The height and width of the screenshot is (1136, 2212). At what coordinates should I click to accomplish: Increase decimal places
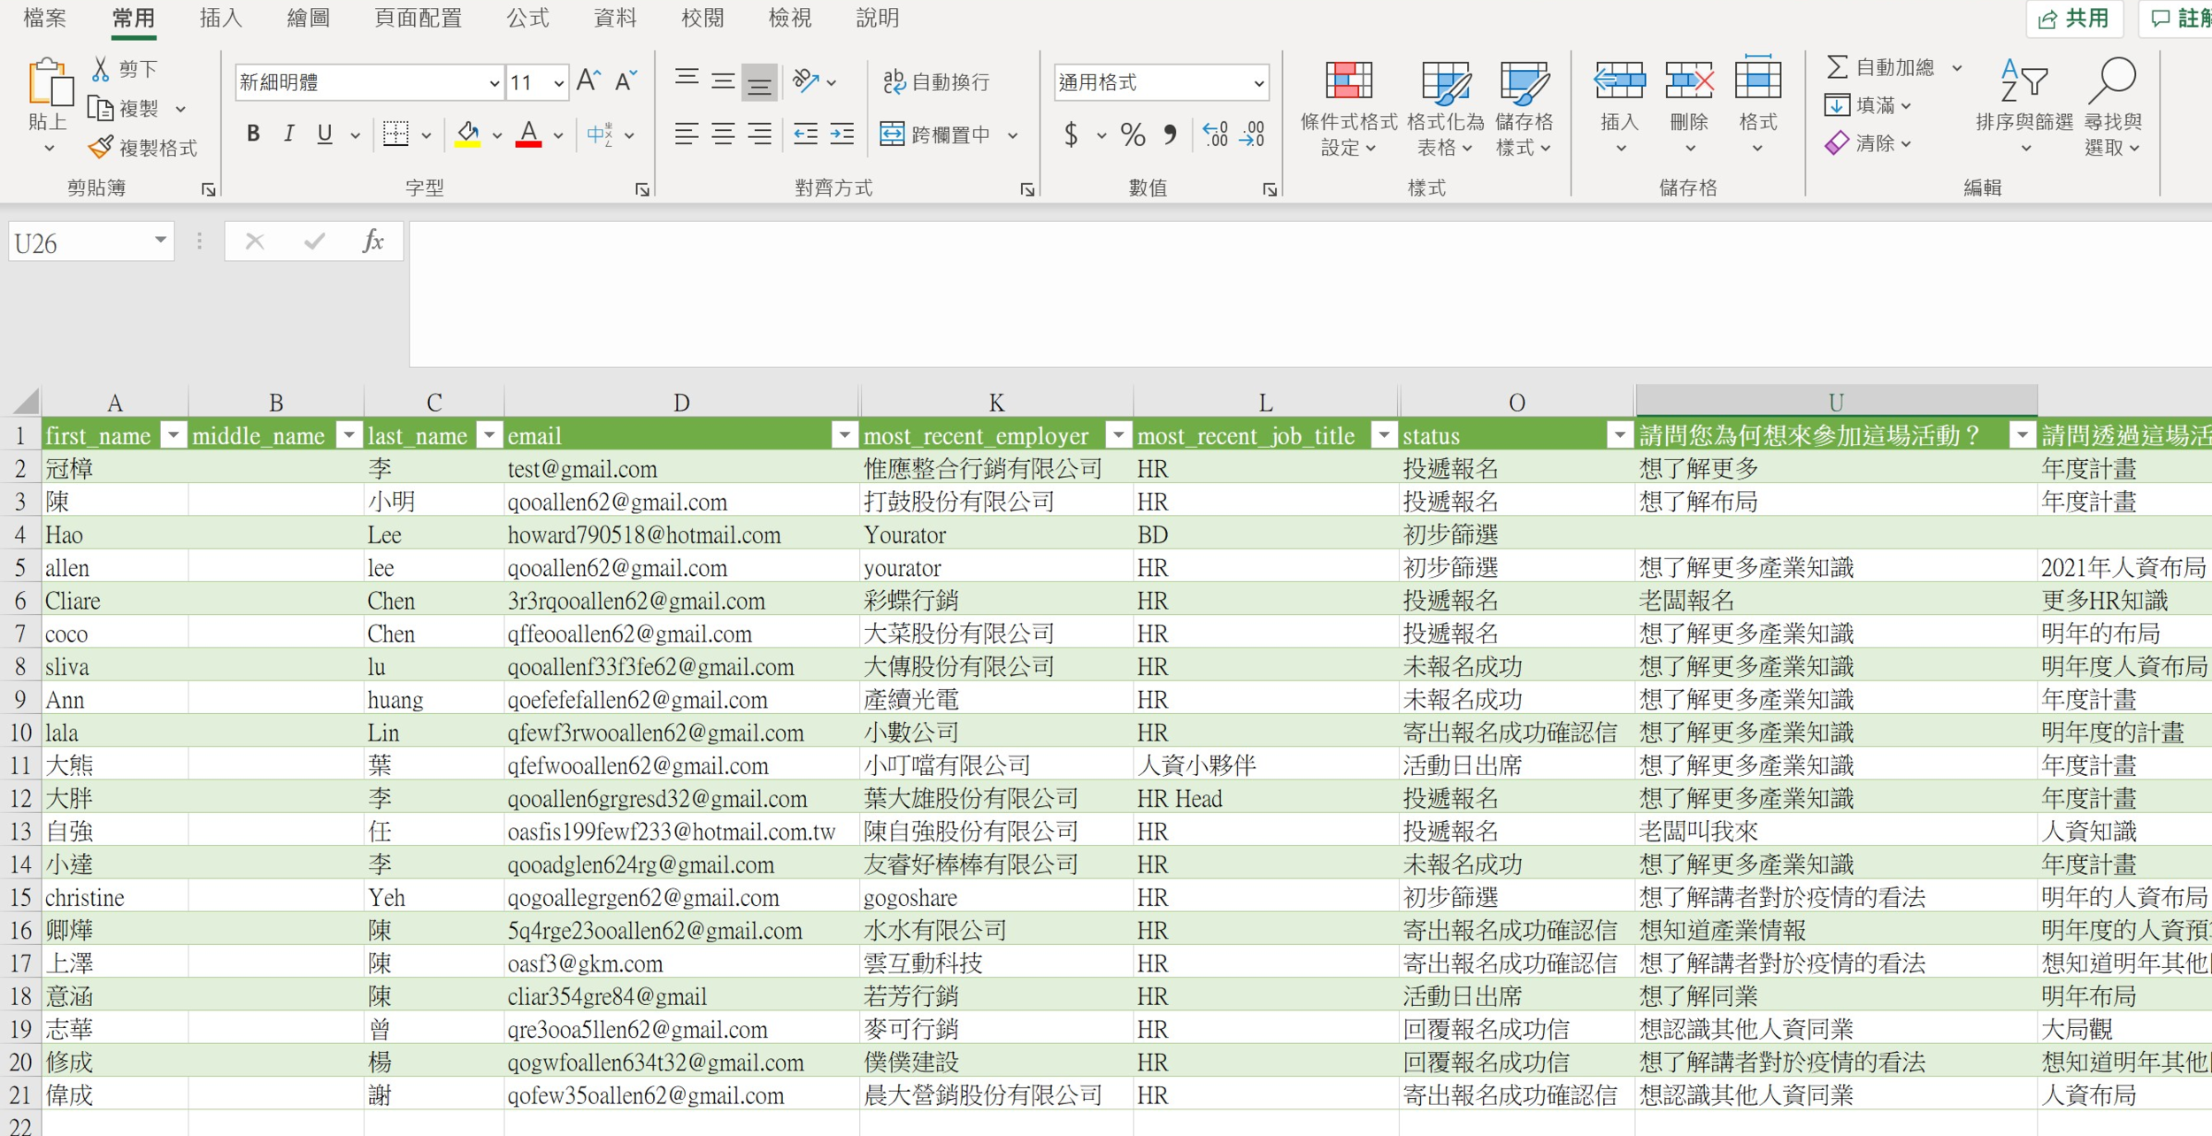click(x=1216, y=134)
